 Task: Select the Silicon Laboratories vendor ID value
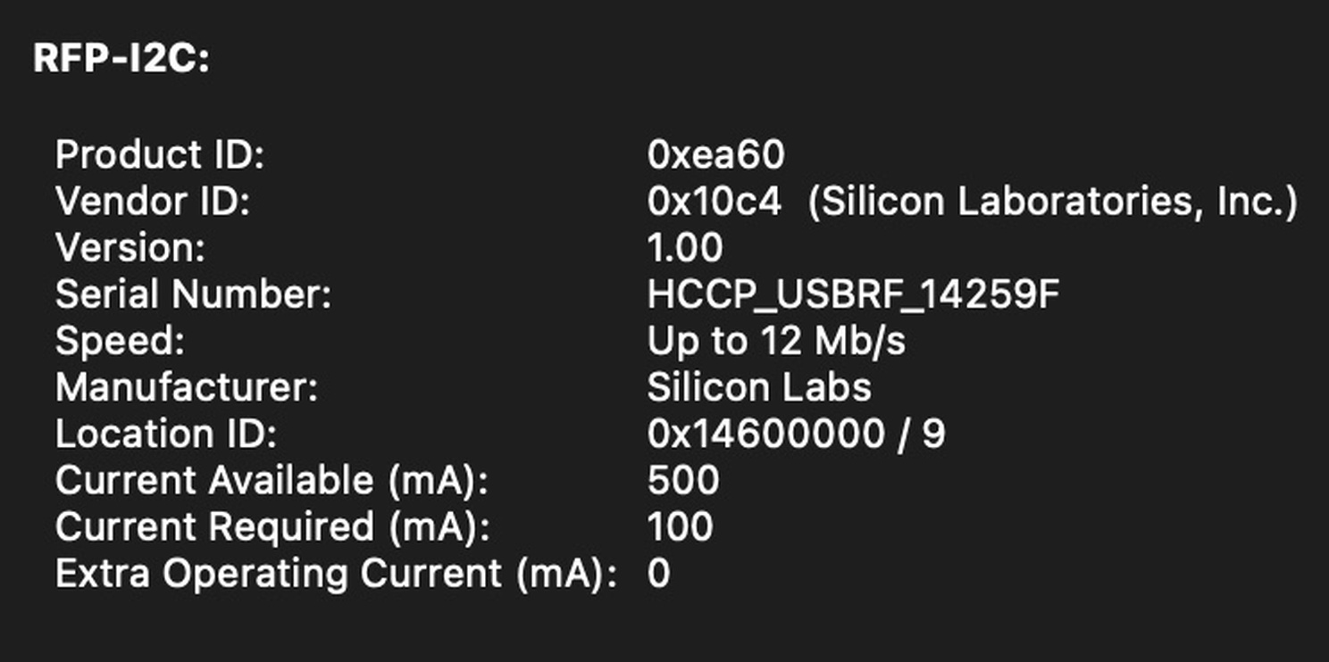[972, 202]
